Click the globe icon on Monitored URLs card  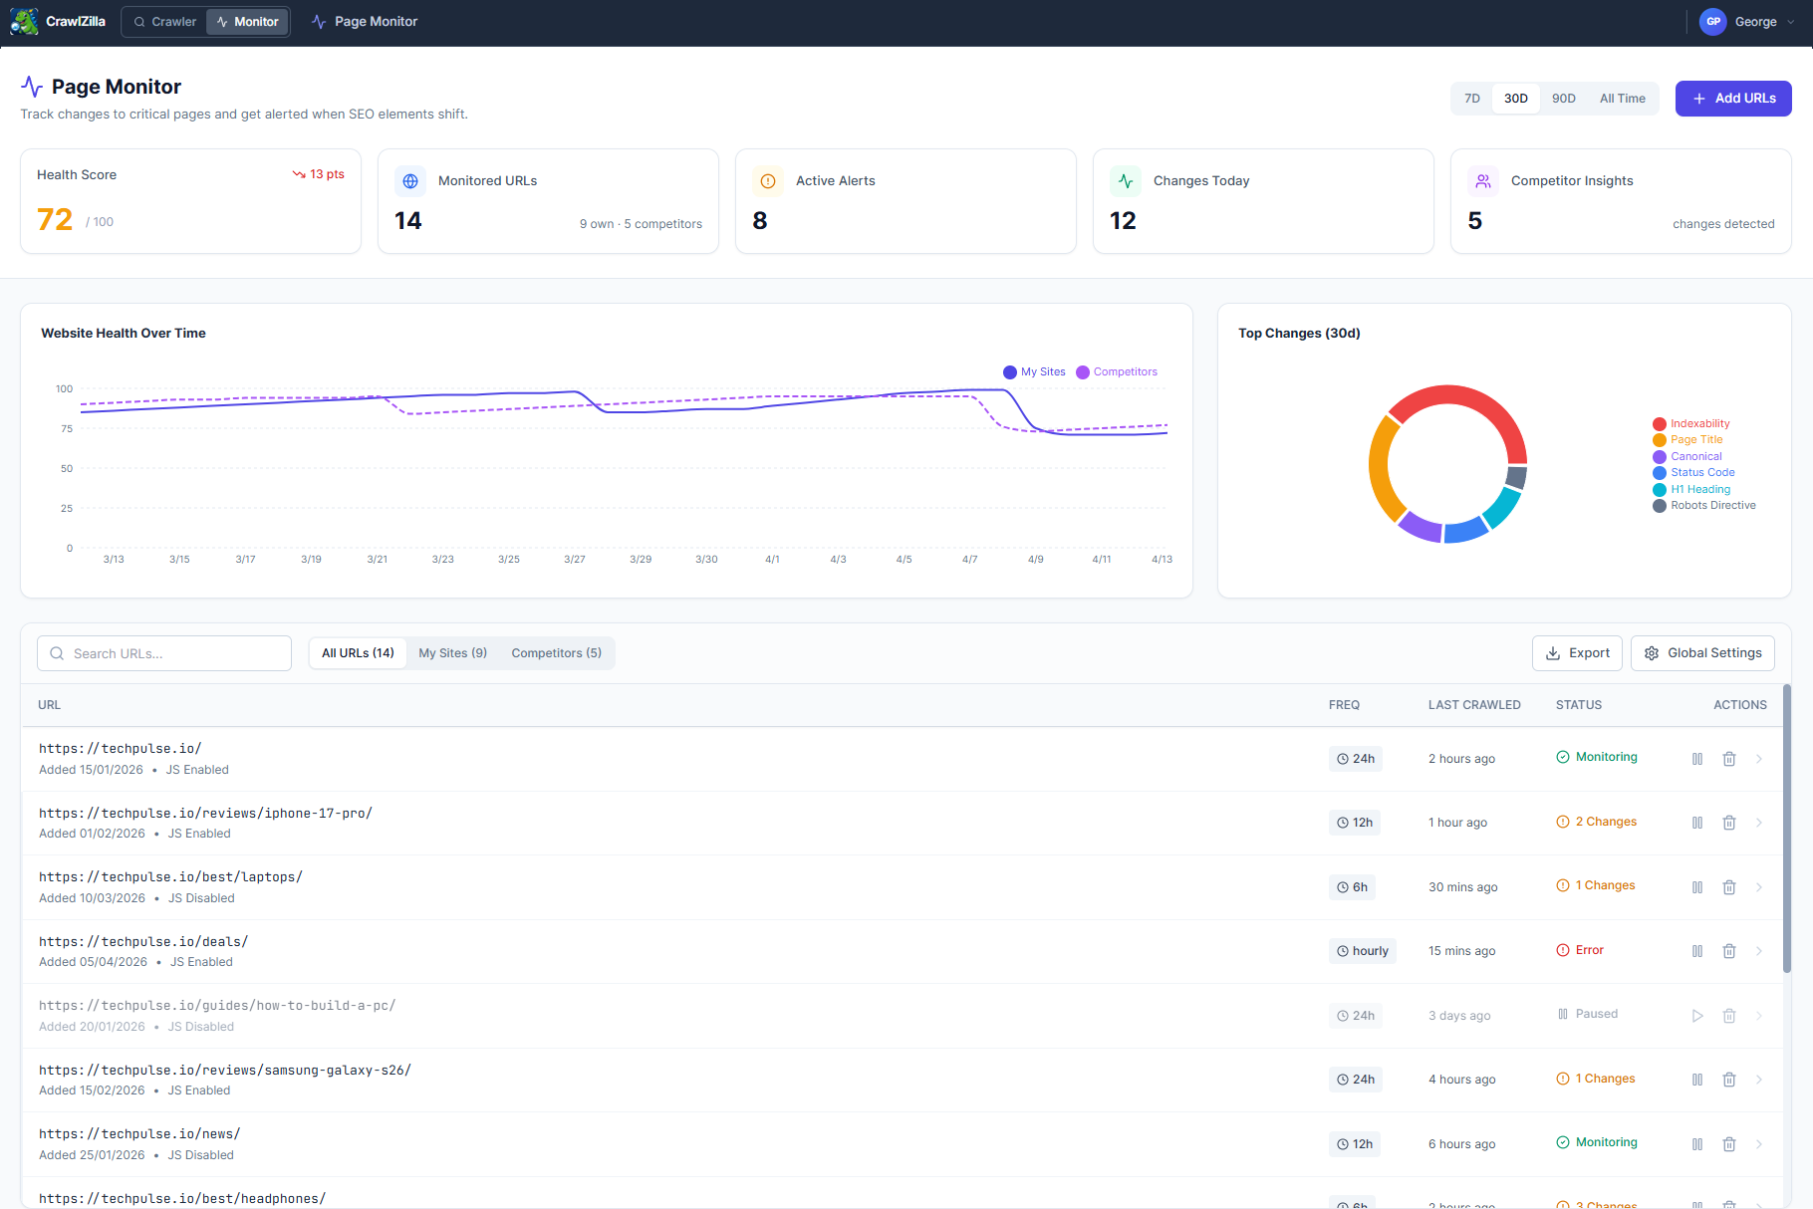tap(410, 180)
